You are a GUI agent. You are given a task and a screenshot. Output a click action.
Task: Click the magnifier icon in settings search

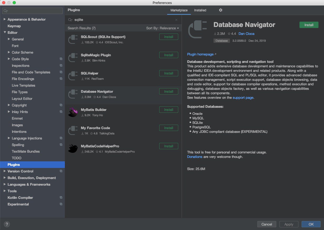tap(6, 11)
